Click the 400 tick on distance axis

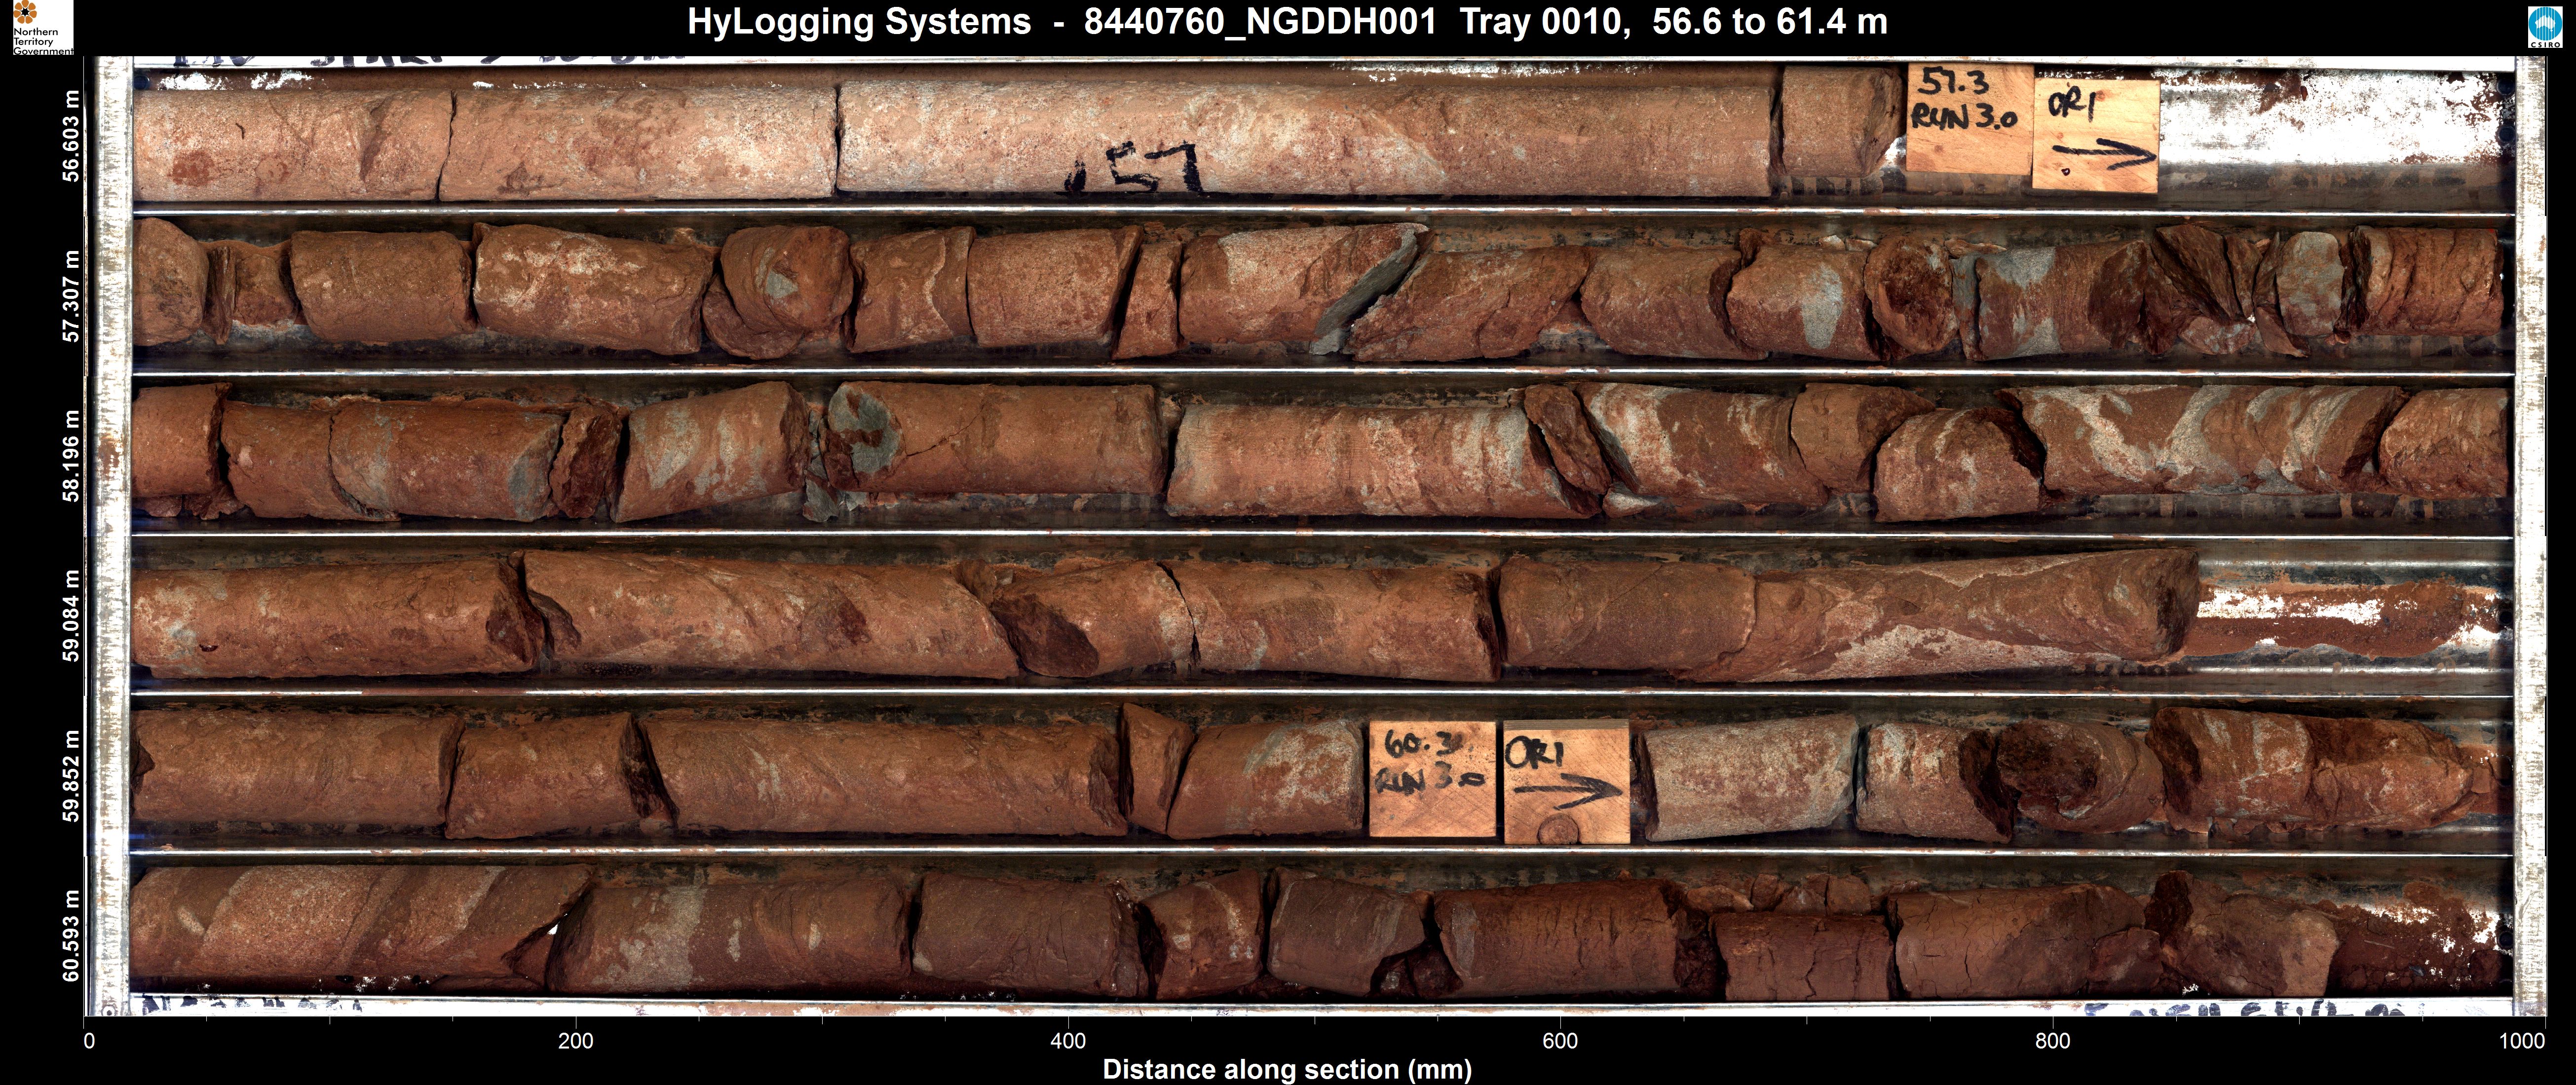click(x=1068, y=1041)
